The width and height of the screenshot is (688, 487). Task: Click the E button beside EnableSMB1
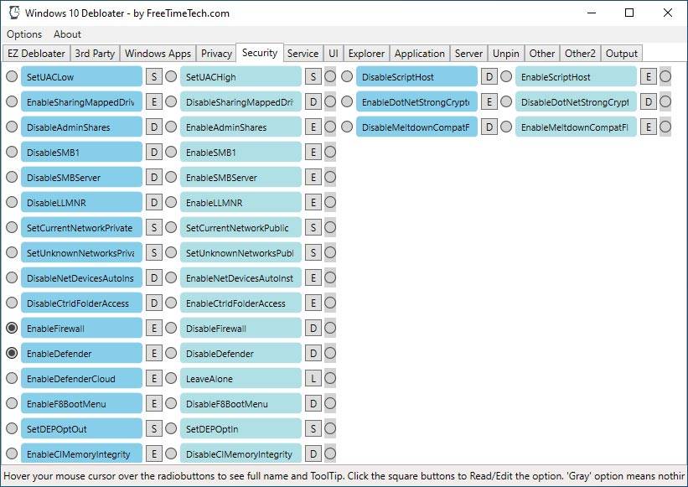[313, 153]
